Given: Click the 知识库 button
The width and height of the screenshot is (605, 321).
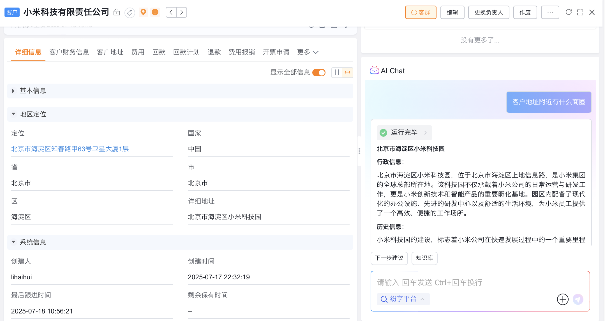Looking at the screenshot, I should [x=424, y=258].
